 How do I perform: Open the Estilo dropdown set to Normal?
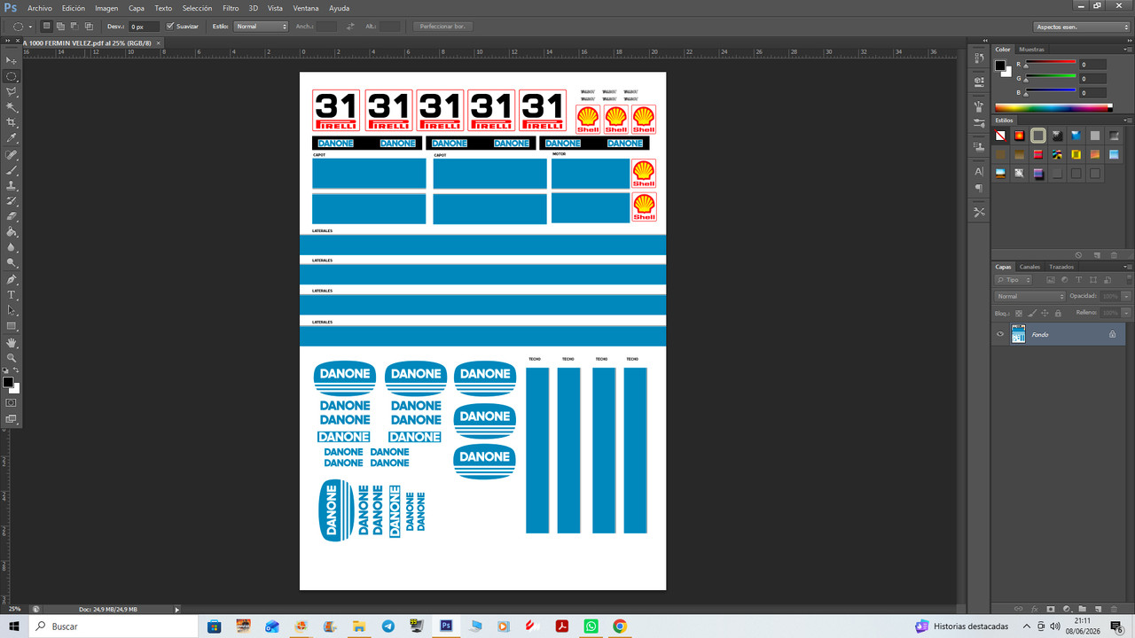click(261, 27)
